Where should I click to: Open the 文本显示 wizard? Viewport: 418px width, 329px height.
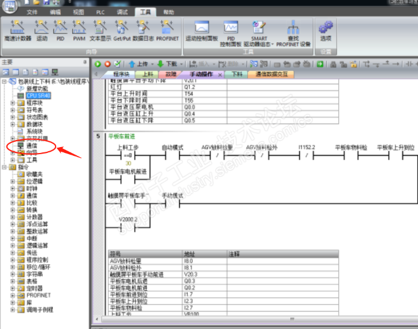tap(101, 31)
